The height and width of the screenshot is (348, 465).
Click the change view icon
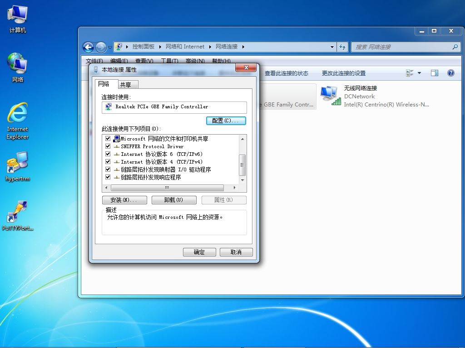click(410, 73)
